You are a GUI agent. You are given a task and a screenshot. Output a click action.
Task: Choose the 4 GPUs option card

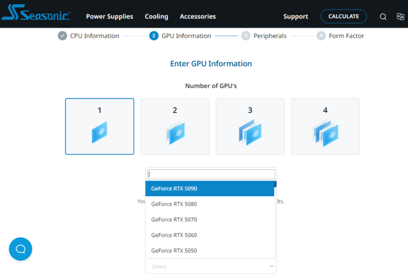325,126
